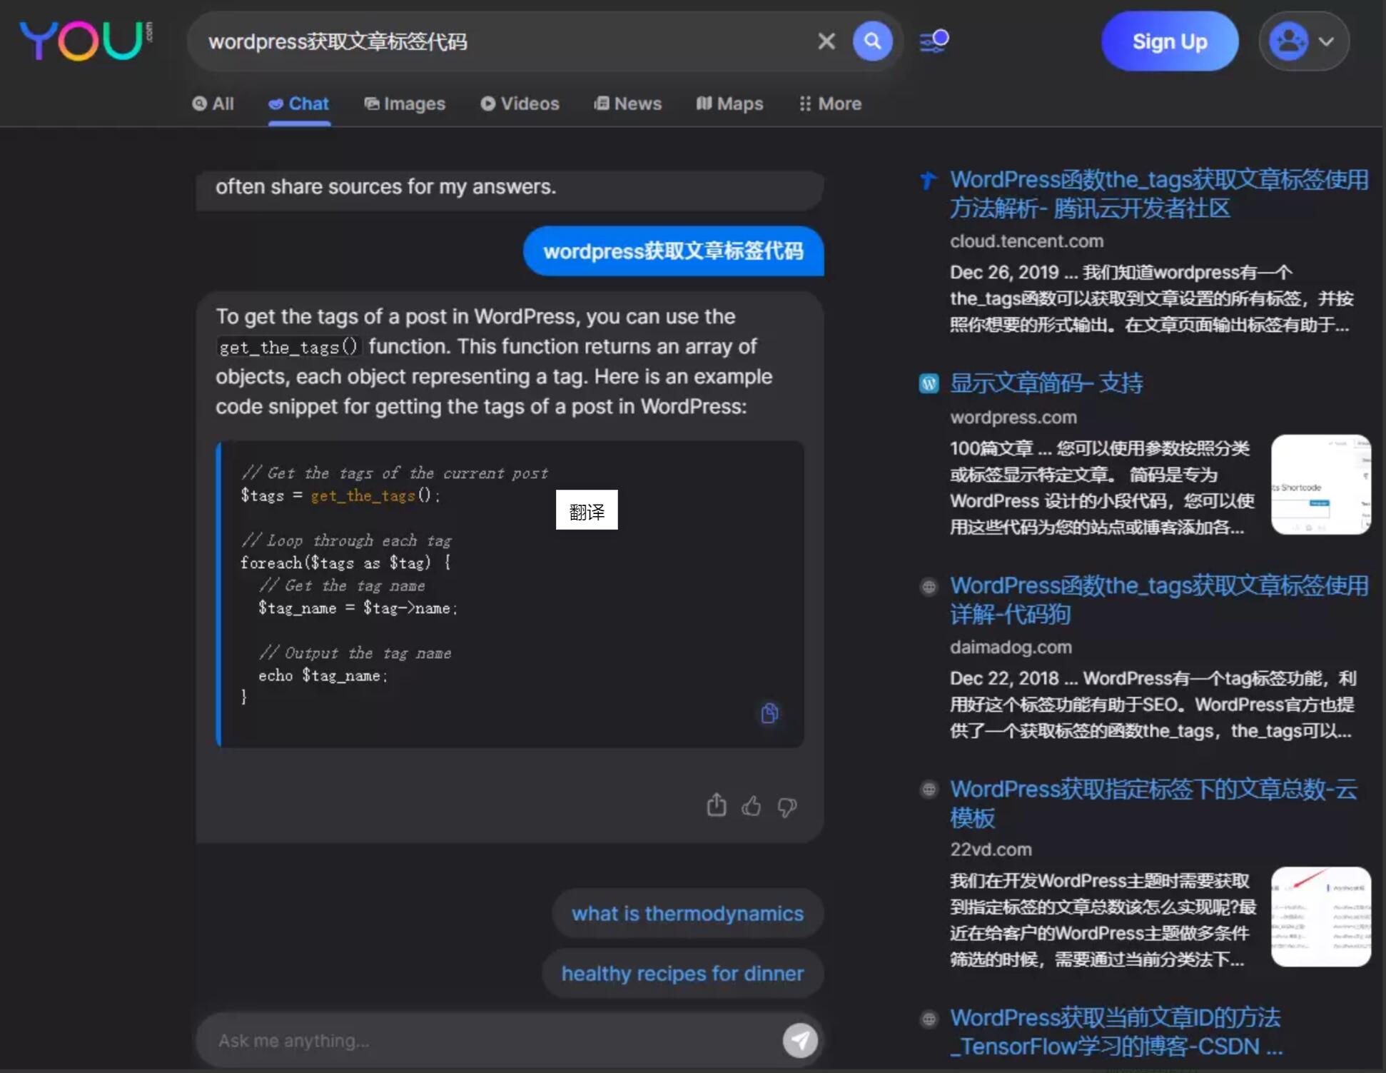Click the daimadog.com domain text
This screenshot has width=1386, height=1073.
(x=1011, y=647)
